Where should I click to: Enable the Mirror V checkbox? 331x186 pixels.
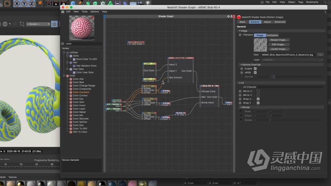(258, 95)
